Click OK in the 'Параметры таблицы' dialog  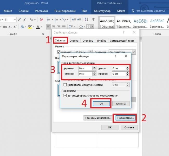(x=101, y=104)
